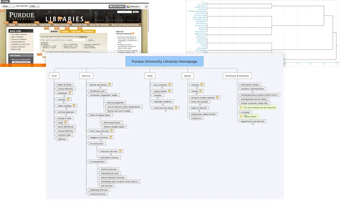Viewport: 340px width, 204px height.
Task: Select the Arts + Humanities radio option
Action: pyautogui.click(x=63, y=44)
